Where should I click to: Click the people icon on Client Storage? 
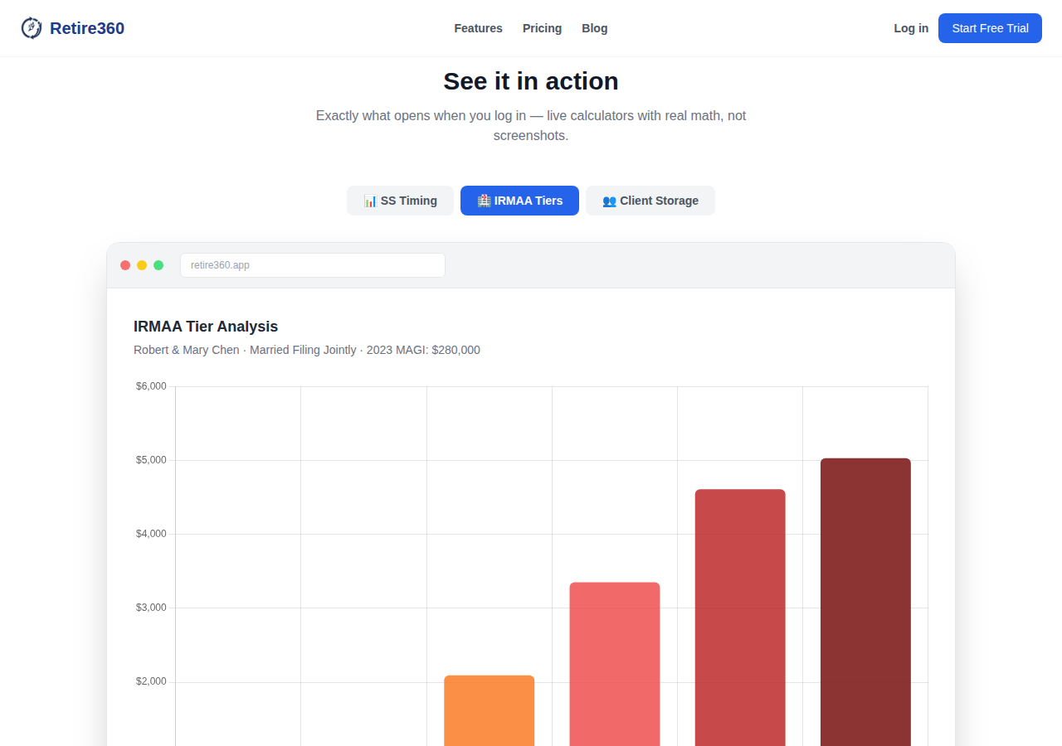609,201
